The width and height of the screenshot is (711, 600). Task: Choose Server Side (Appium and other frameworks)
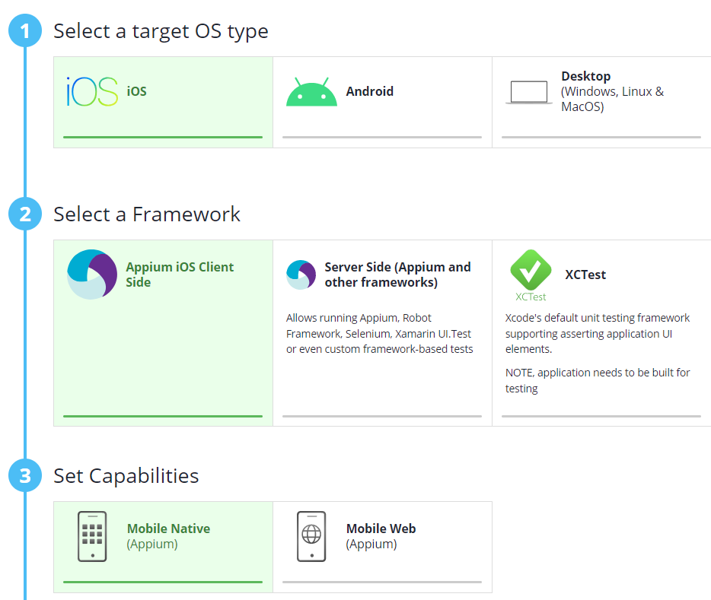[x=397, y=275]
